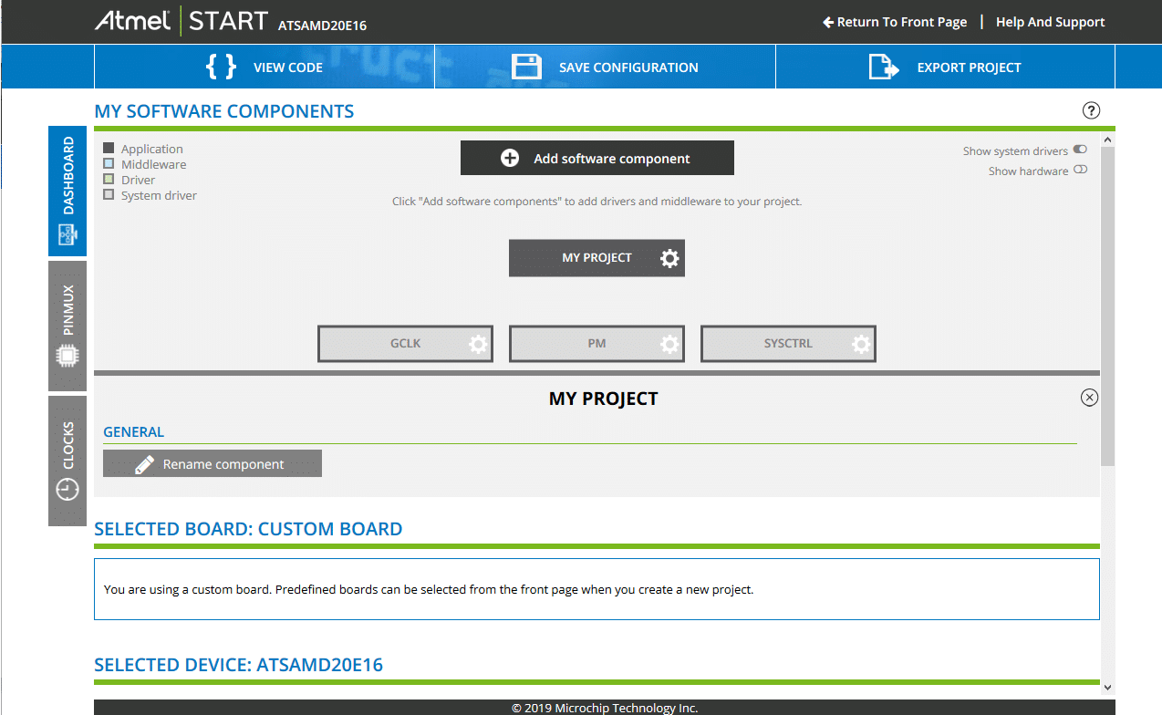
Task: Click the 2019 Microchip Technology copyright text
Action: (x=604, y=708)
